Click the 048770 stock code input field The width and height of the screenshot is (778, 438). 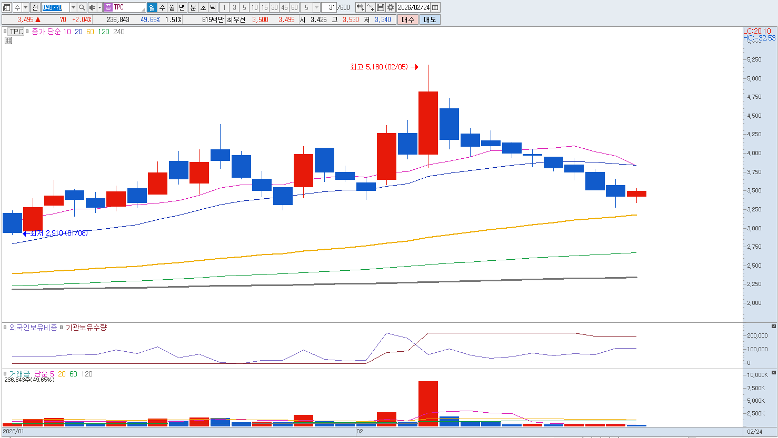click(55, 7)
